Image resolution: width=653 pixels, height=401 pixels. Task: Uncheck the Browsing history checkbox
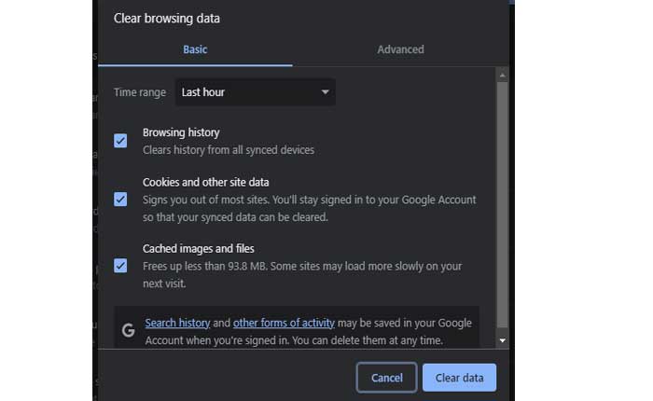[120, 141]
